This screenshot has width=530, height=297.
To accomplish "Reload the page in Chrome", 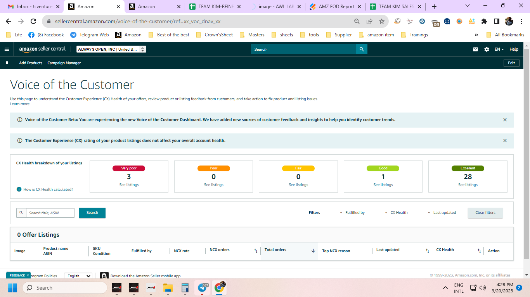I will click(x=33, y=22).
